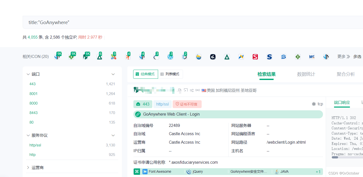Click the US flag icon

(x=204, y=91)
